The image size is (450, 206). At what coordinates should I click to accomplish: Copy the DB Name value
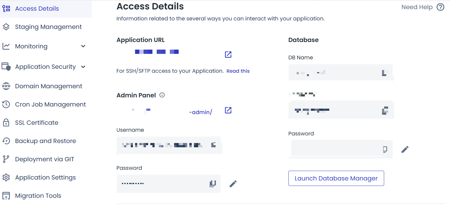pos(384,73)
